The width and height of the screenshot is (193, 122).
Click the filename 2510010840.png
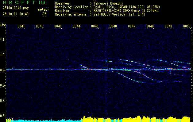click(16, 8)
